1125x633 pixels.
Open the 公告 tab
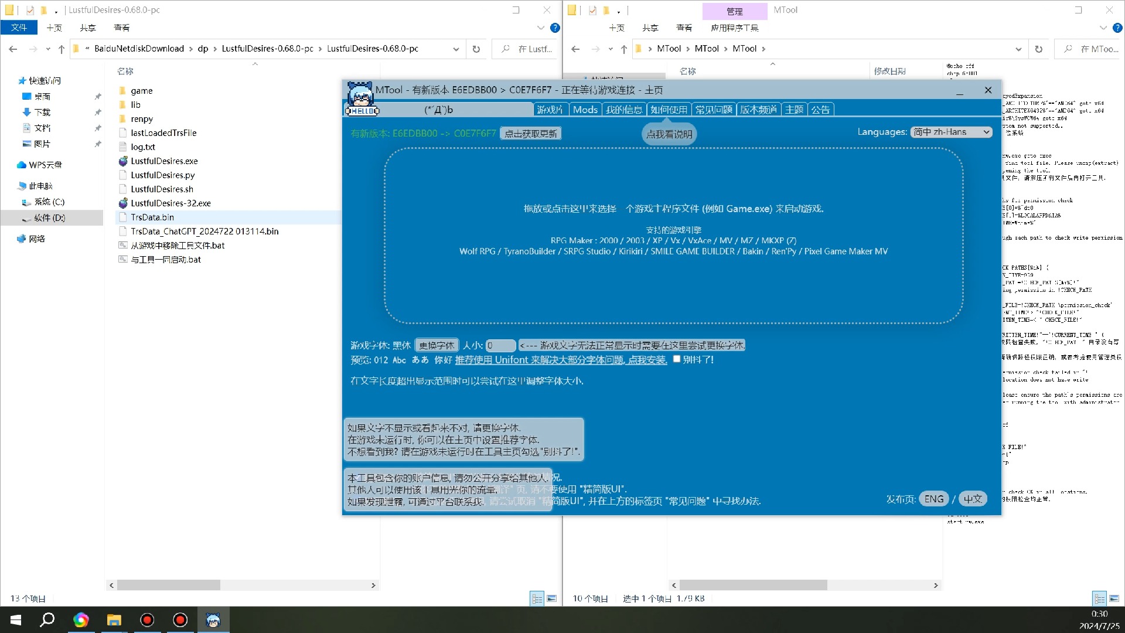point(821,110)
